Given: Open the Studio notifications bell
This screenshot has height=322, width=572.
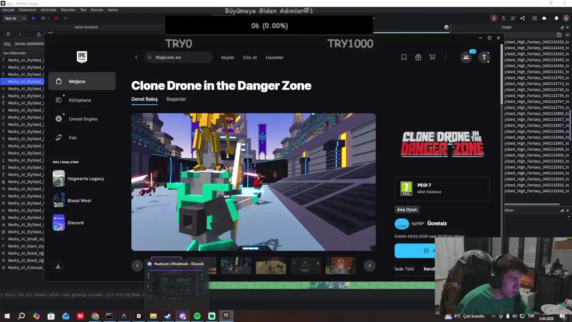Looking at the screenshot, I should pos(556,18).
